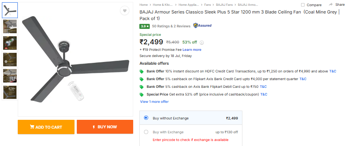347x146 pixels.
Task: Click cart icon on Add to Cart
Action: tap(32, 127)
